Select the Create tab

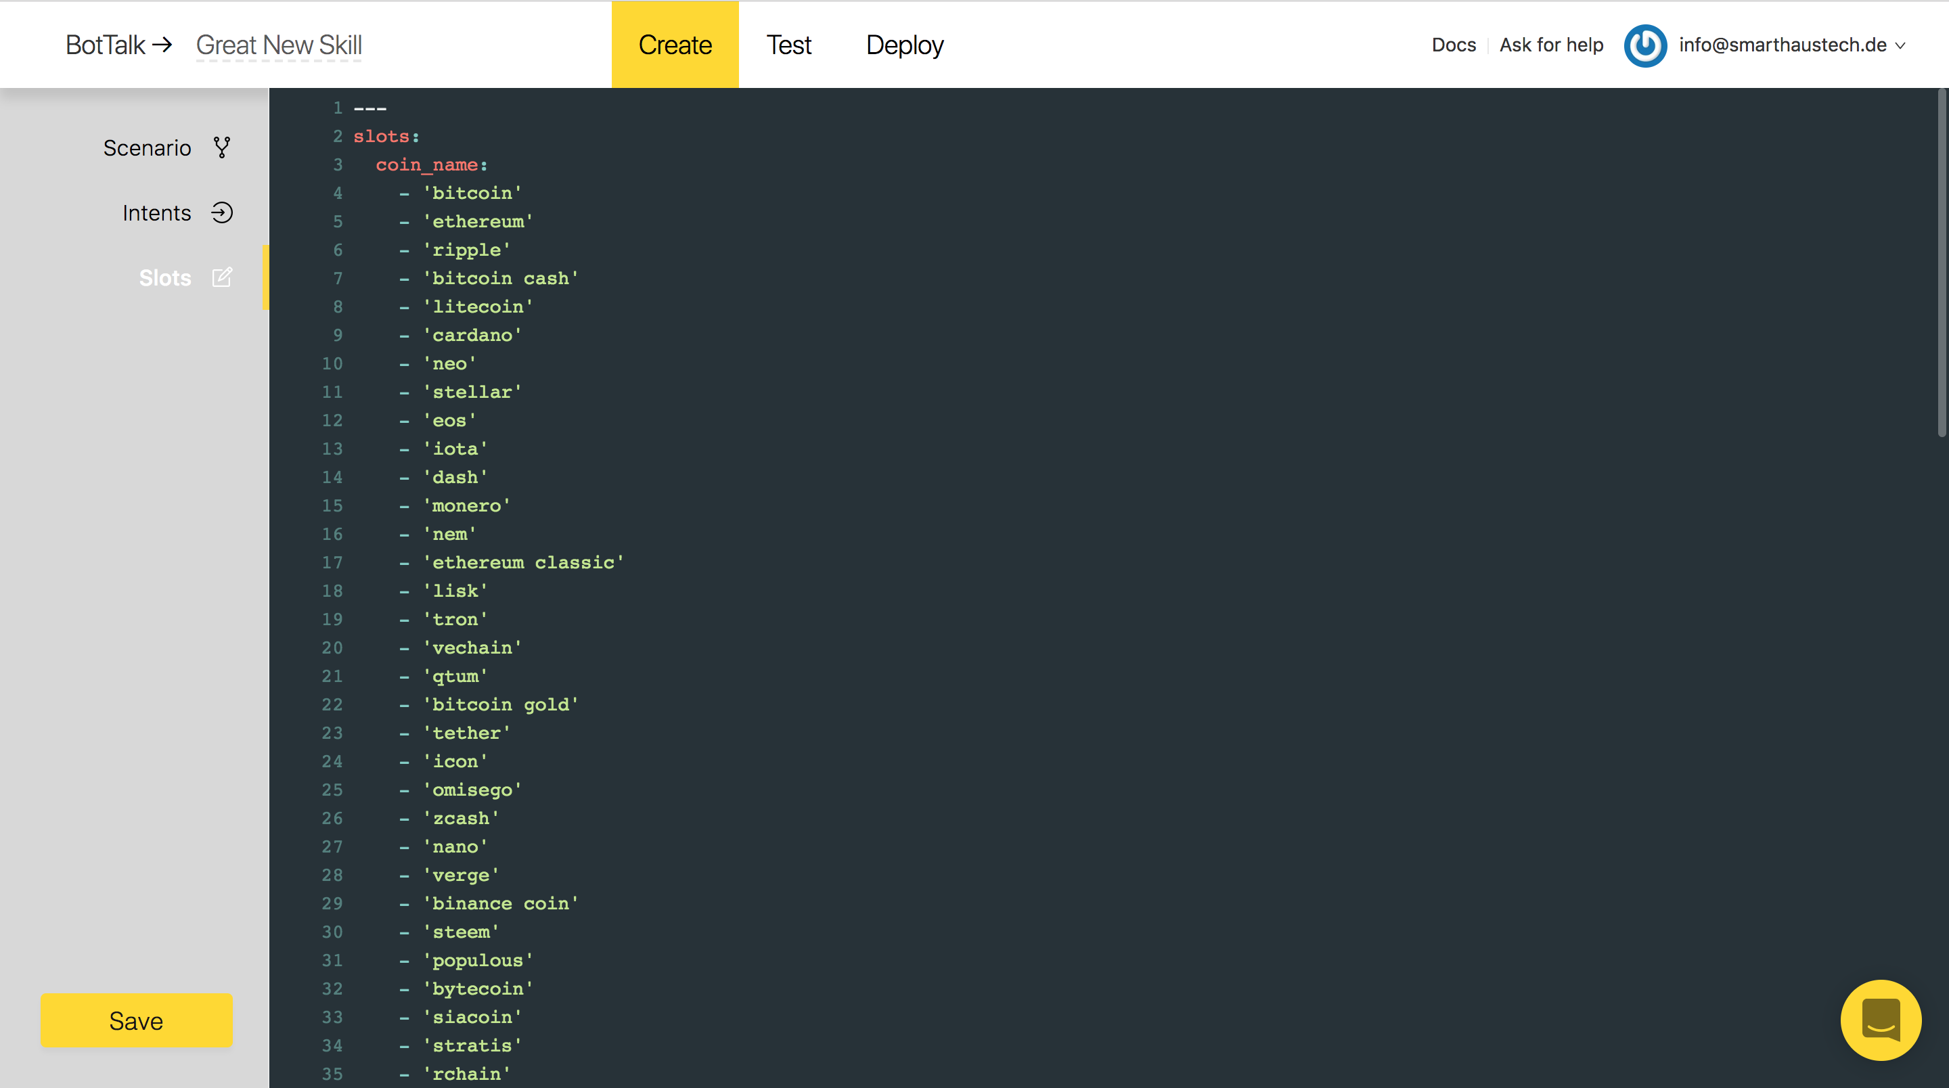(x=675, y=45)
